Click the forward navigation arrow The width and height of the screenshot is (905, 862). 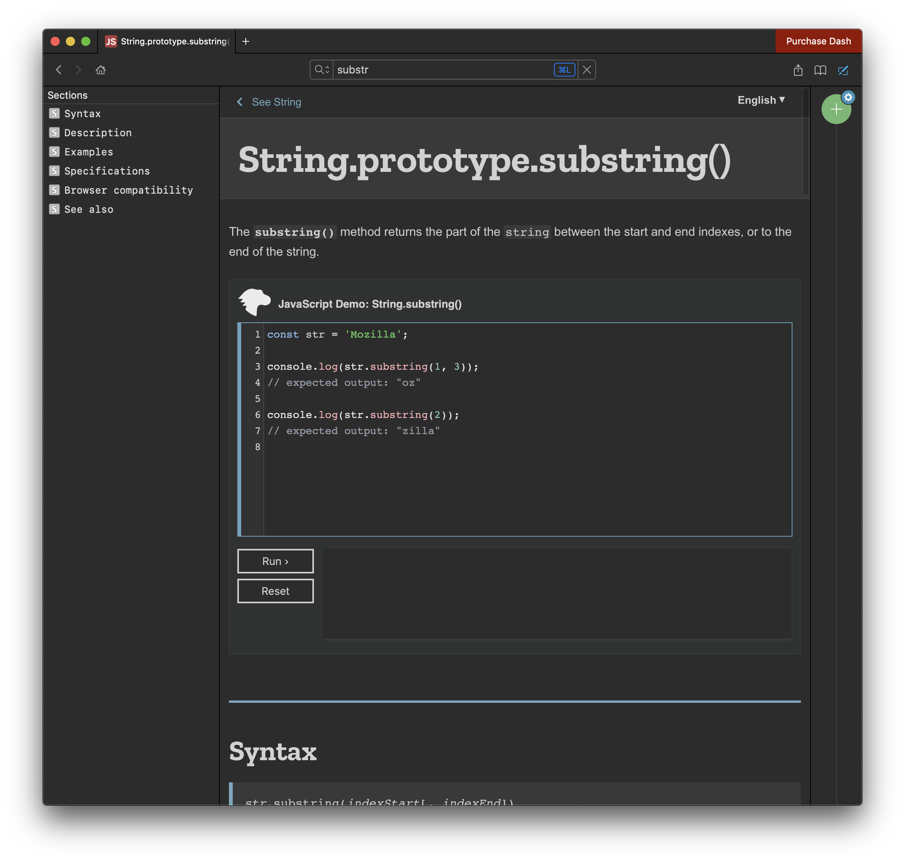click(78, 70)
